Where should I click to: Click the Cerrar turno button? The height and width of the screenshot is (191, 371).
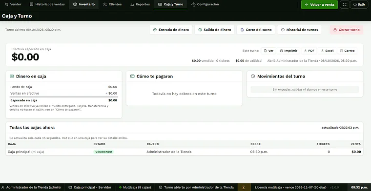pos(347,30)
